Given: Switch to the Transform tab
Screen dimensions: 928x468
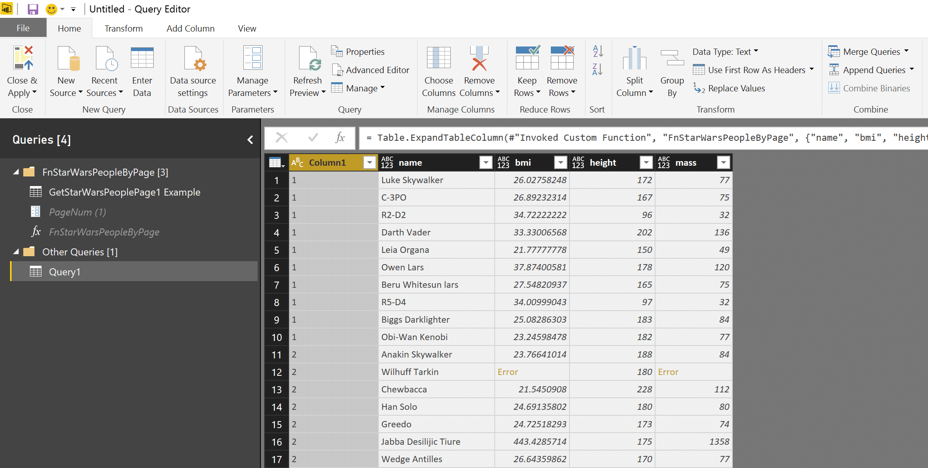Looking at the screenshot, I should 123,29.
